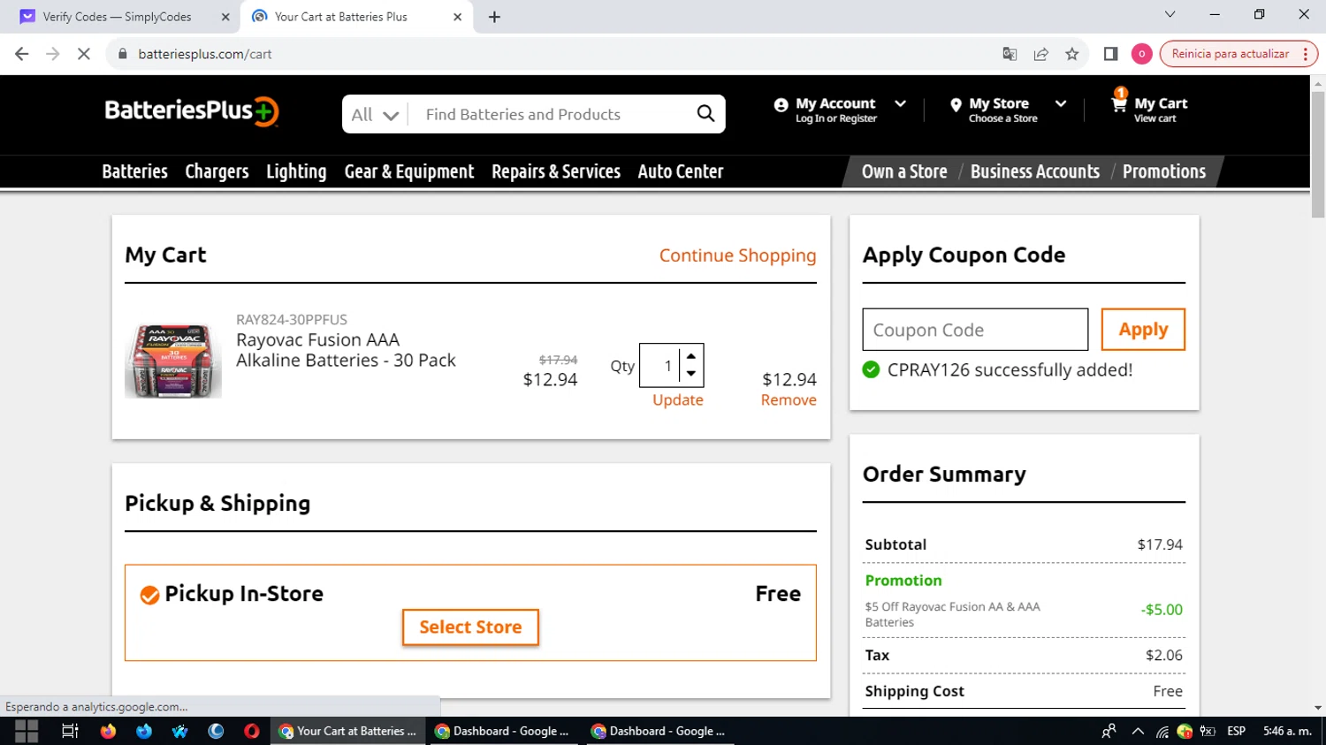The width and height of the screenshot is (1326, 745).
Task: Click the My Account person icon
Action: point(781,104)
